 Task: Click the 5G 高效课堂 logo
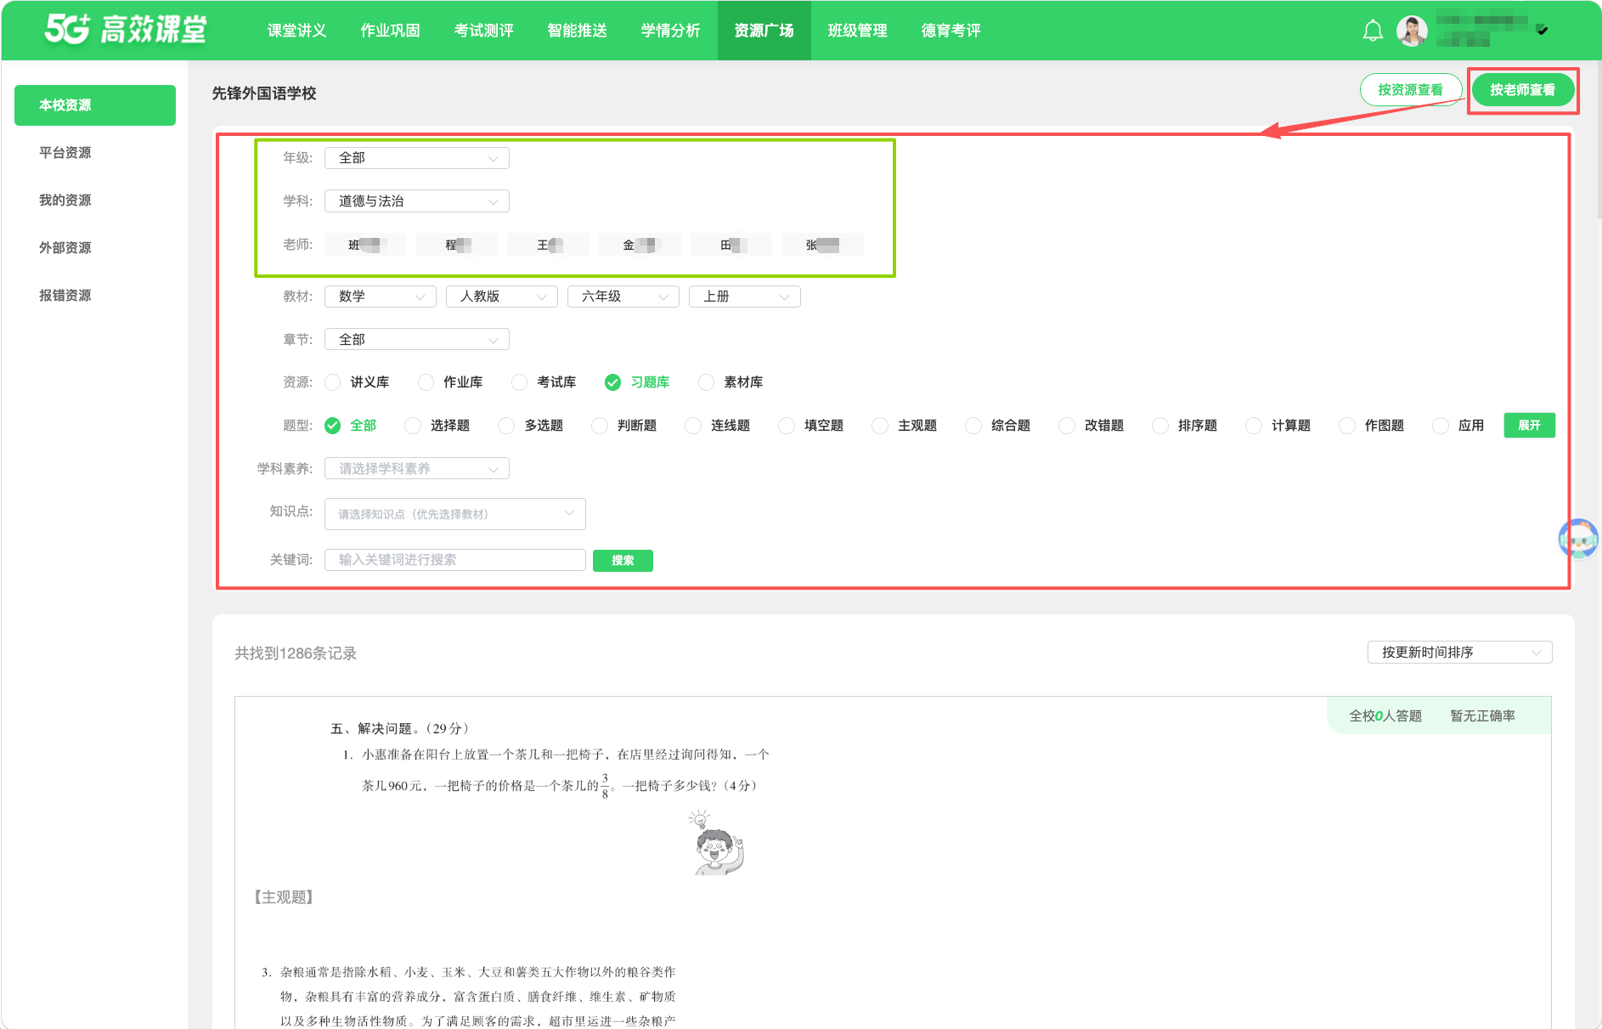(125, 30)
